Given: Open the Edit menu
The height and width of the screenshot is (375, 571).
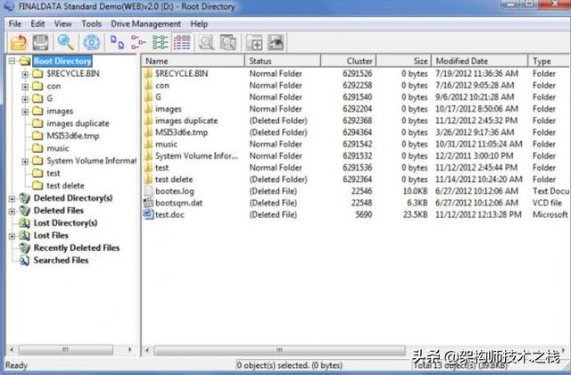Looking at the screenshot, I should click(37, 24).
